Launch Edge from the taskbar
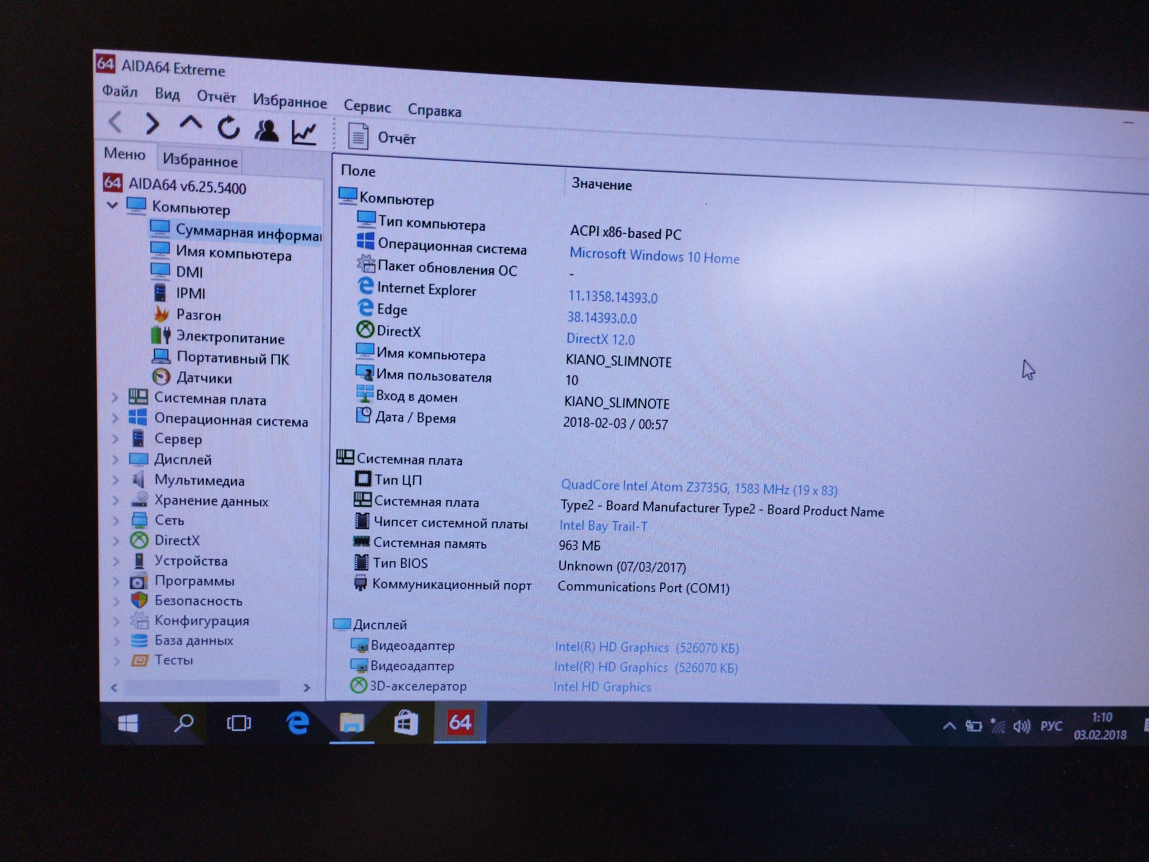Image resolution: width=1149 pixels, height=862 pixels. (297, 723)
